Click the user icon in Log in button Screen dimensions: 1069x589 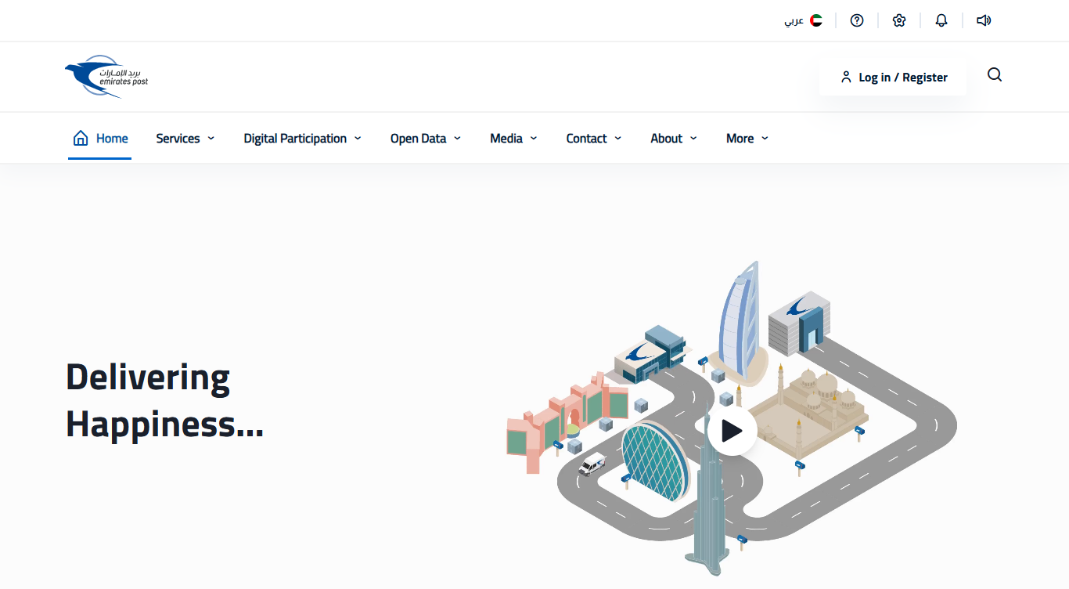[x=846, y=77]
